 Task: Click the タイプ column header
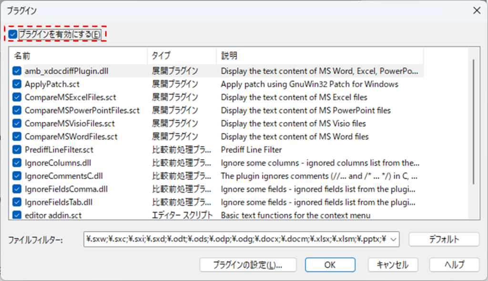point(181,56)
